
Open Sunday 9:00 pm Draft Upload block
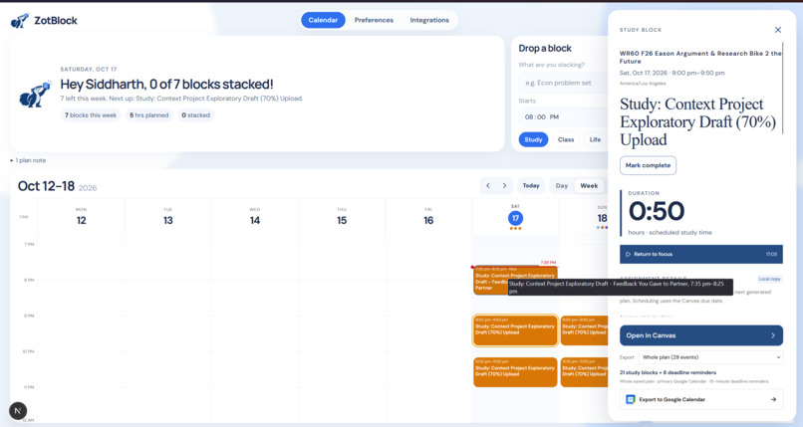(585, 330)
